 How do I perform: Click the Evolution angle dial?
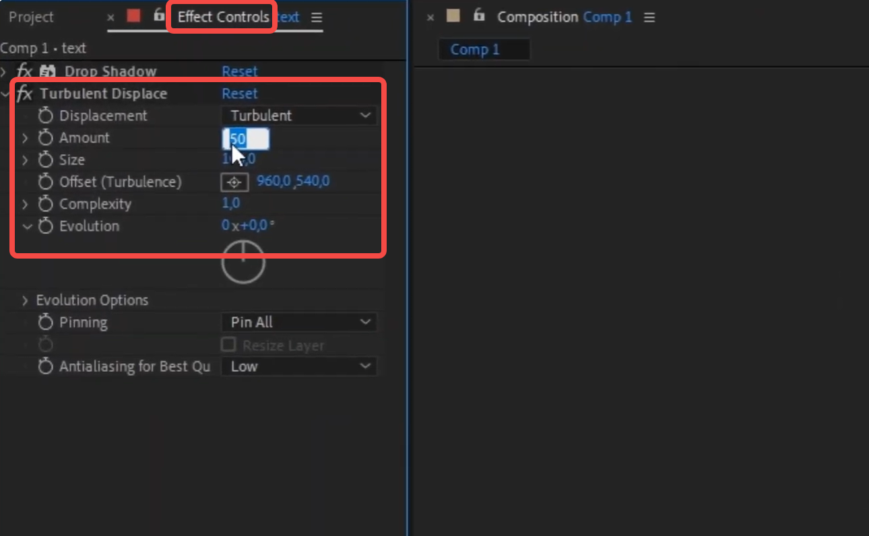pos(243,263)
